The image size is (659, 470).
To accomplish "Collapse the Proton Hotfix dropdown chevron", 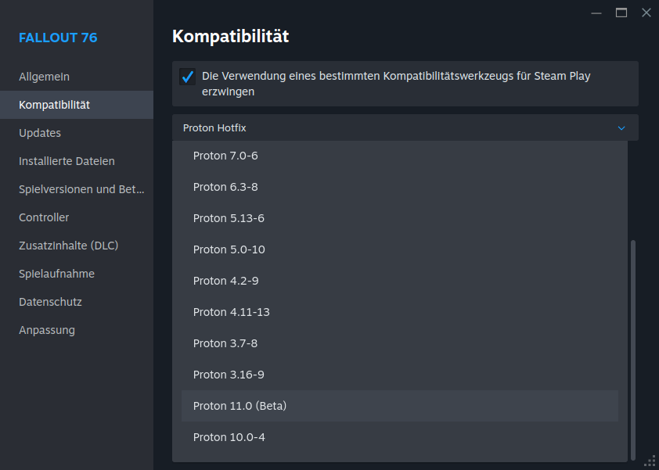I will click(621, 127).
